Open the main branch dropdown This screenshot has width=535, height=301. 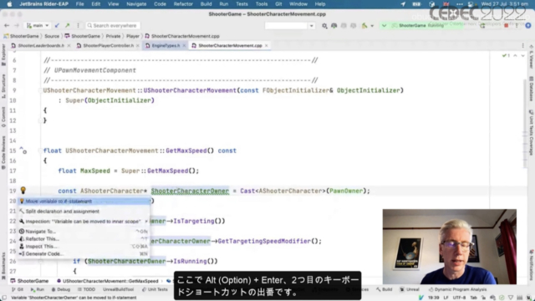click(x=38, y=26)
